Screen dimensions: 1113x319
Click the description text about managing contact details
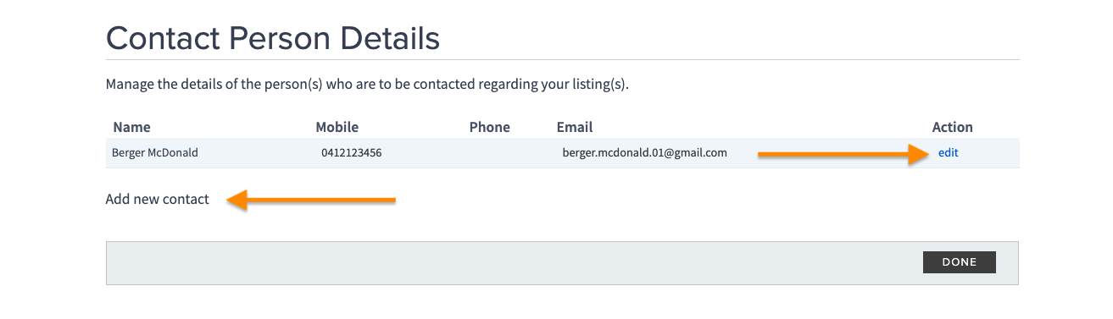pos(367,85)
